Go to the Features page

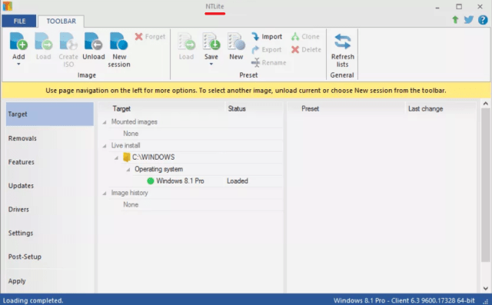tap(49, 162)
